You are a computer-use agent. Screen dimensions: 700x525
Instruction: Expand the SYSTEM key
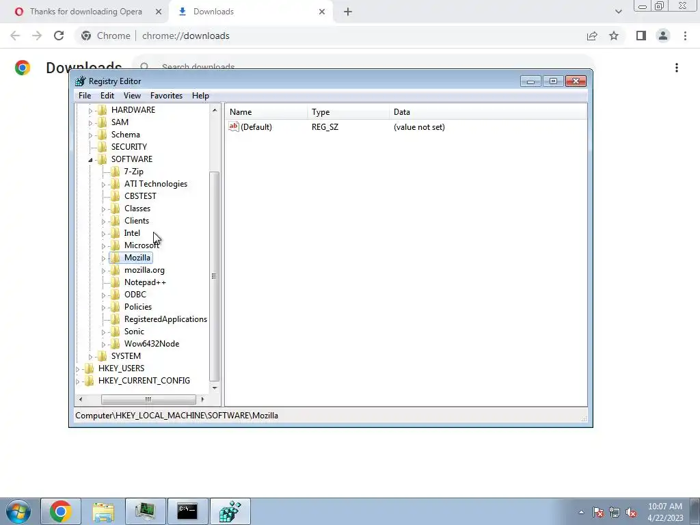[90, 357]
